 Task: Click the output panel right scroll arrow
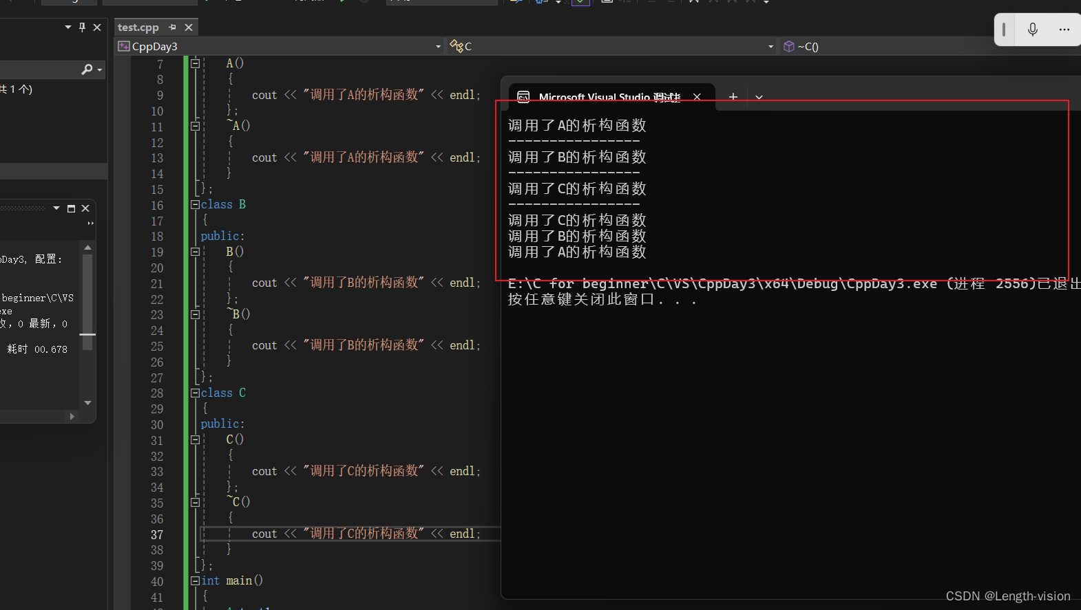[x=72, y=416]
